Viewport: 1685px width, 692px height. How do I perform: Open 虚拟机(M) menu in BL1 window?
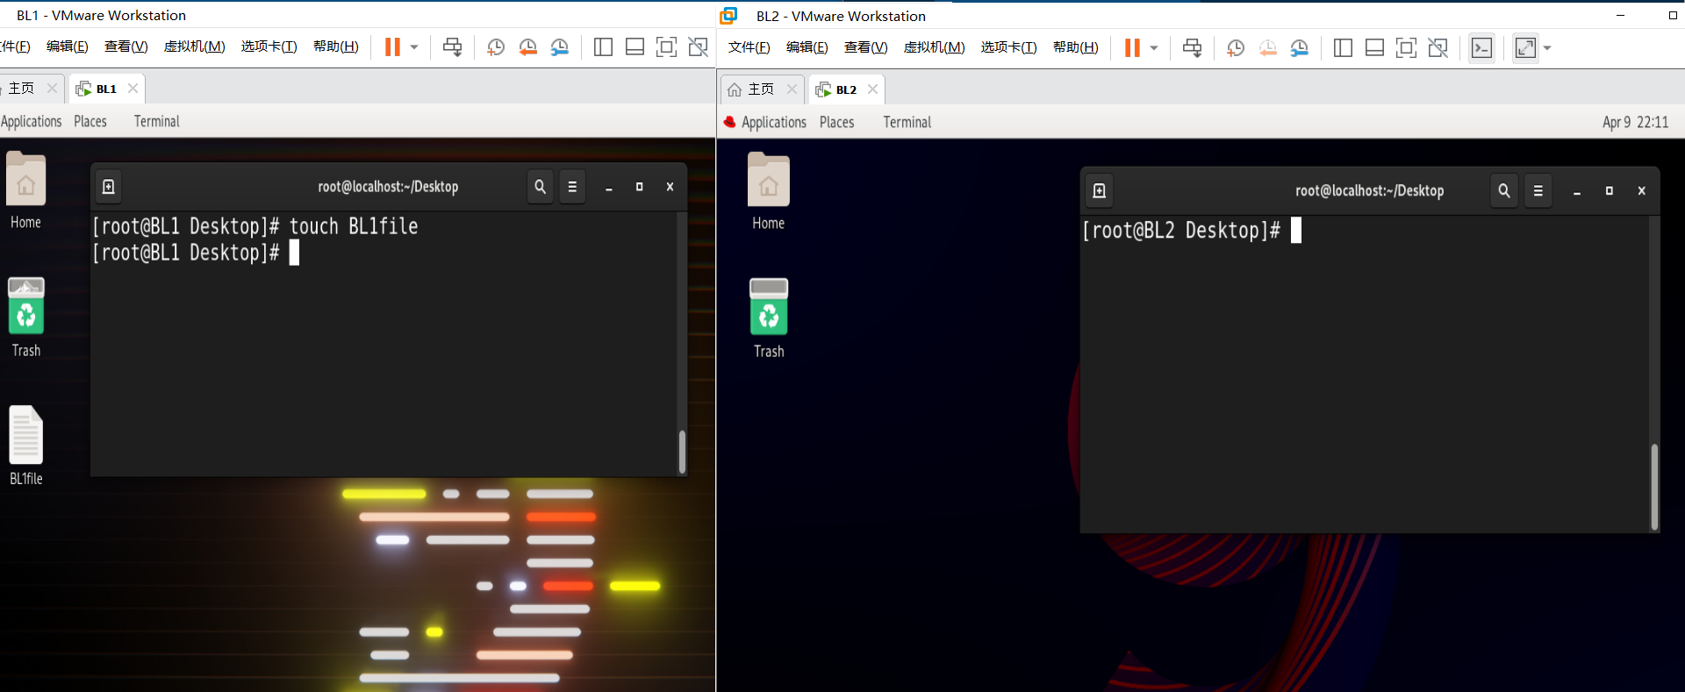(194, 46)
